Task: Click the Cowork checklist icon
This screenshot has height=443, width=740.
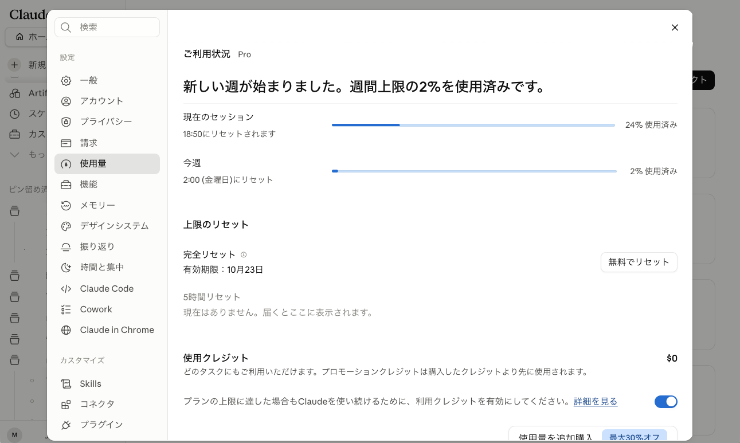Action: [x=66, y=309]
